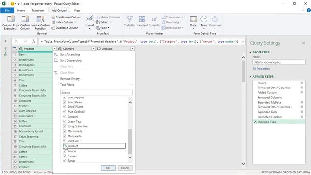Expand the Queries pane
311x175 pixels.
point(5,41)
